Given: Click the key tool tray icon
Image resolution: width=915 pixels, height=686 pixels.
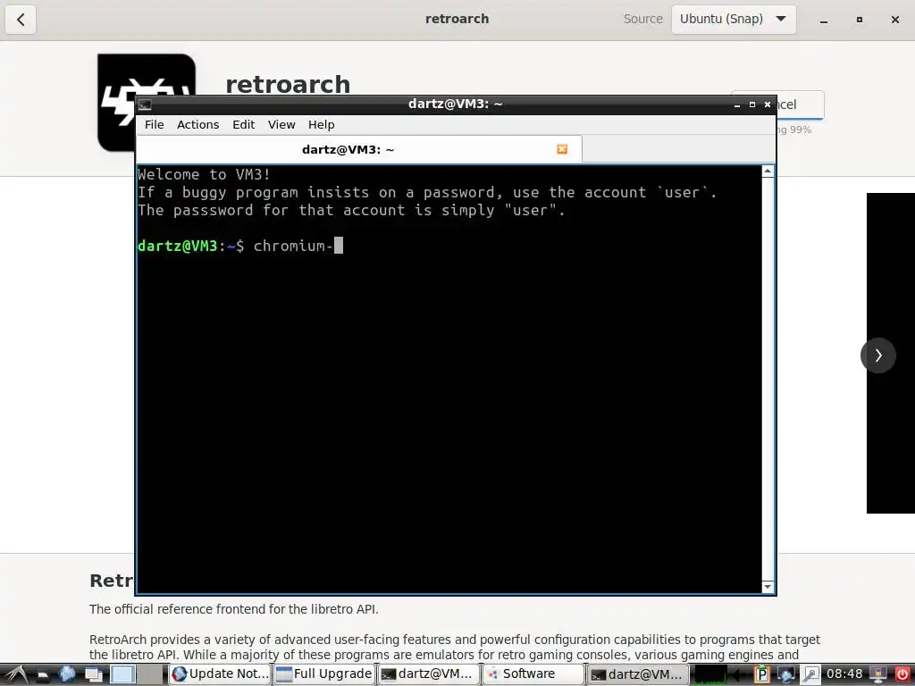Looking at the screenshot, I should click(x=810, y=674).
